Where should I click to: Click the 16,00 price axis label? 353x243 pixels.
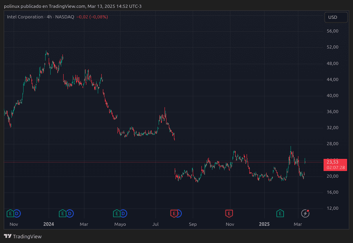tap(333, 192)
